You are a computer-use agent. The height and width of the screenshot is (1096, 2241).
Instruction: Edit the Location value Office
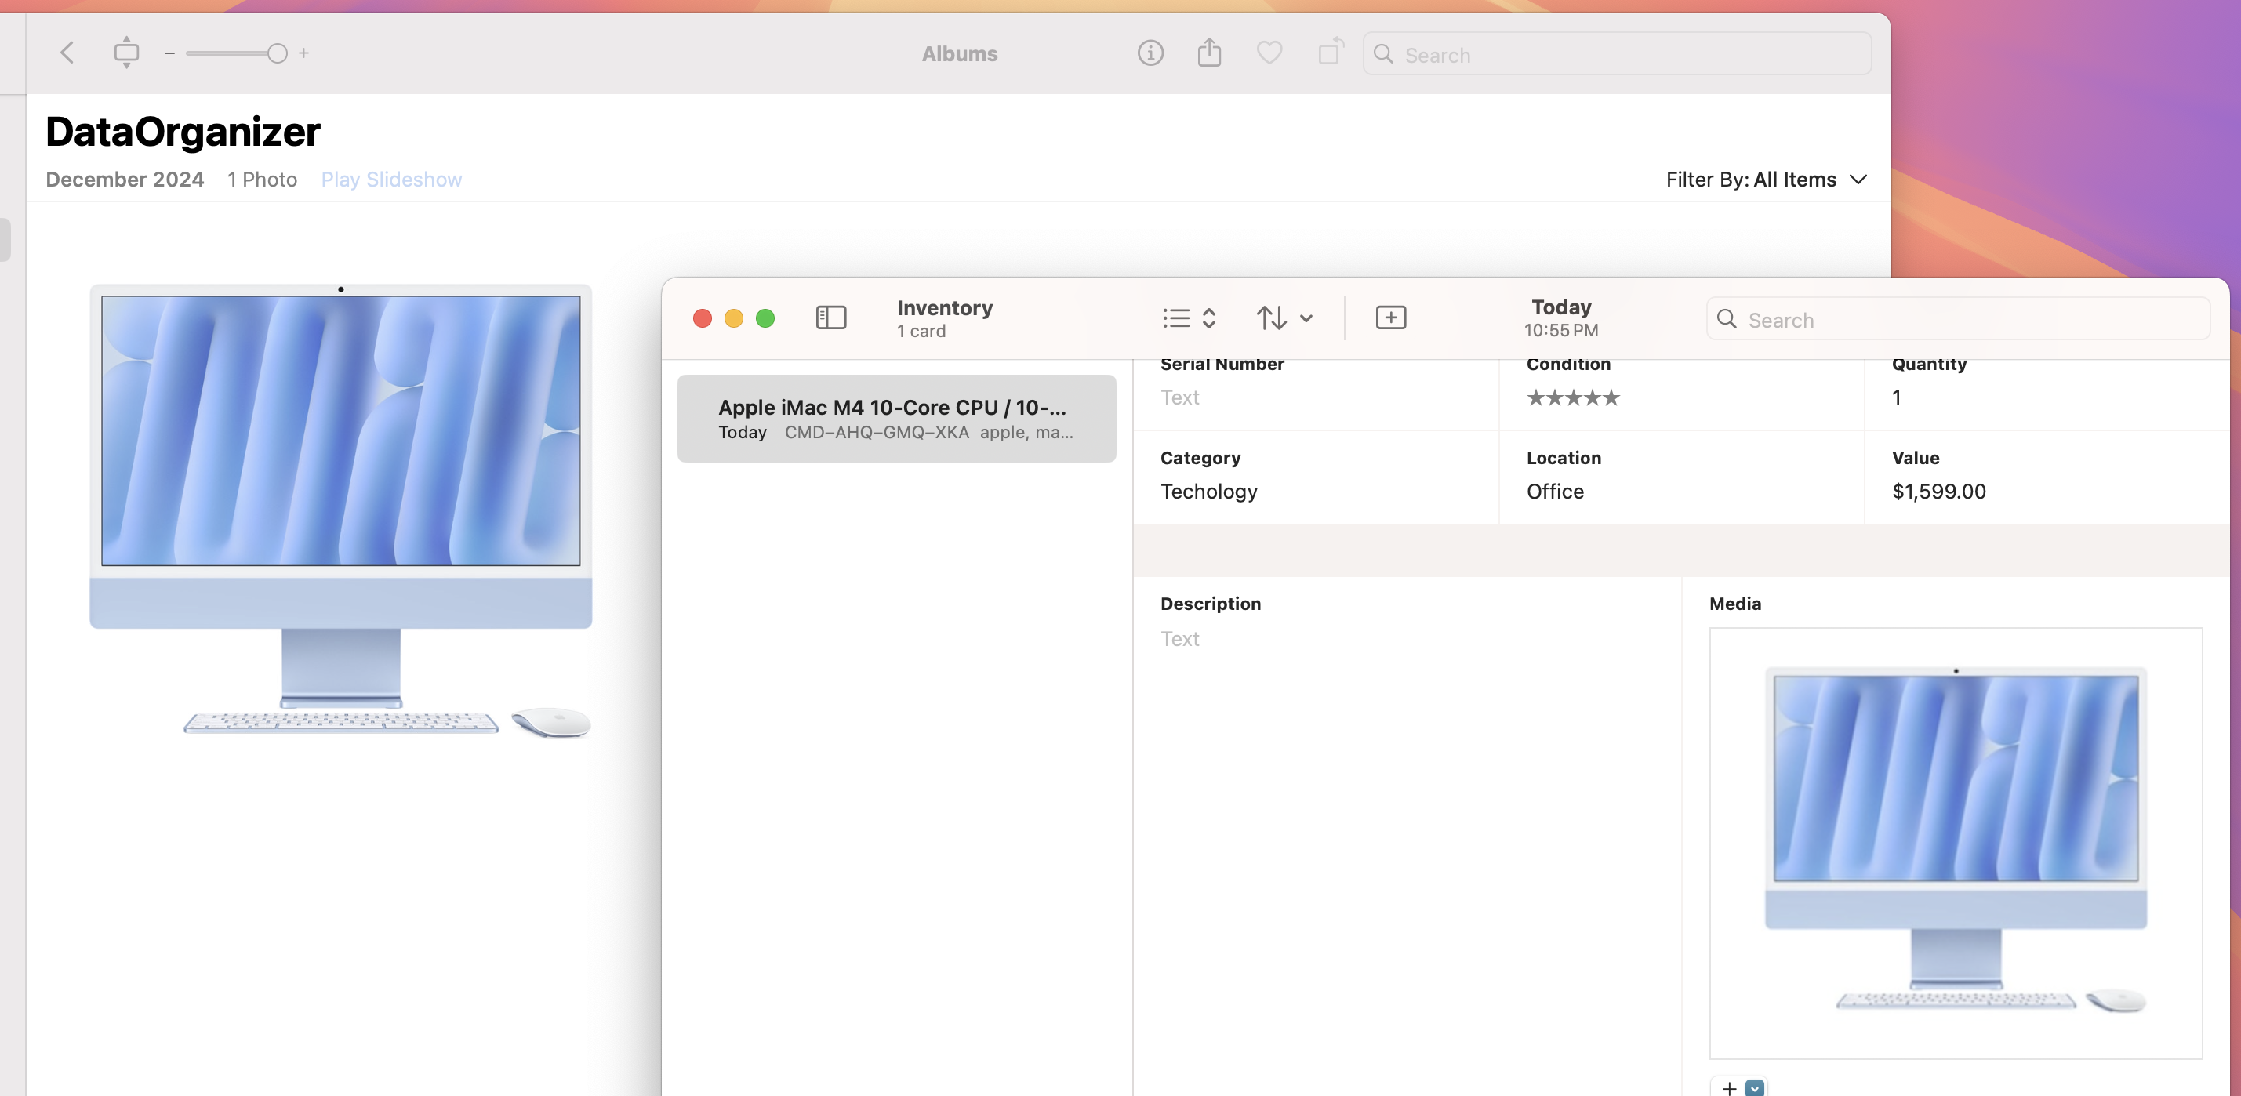[x=1555, y=492]
